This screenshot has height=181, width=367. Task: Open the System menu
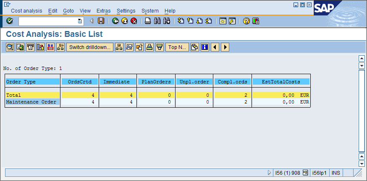click(x=150, y=11)
